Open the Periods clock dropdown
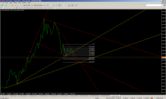166x99 pixels. coord(73,5)
